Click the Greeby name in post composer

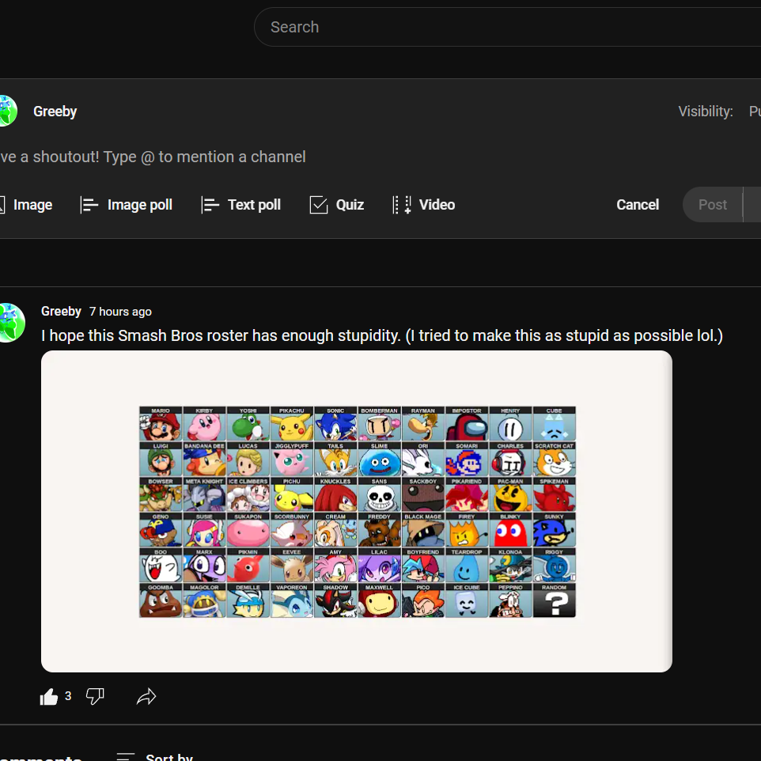coord(55,112)
